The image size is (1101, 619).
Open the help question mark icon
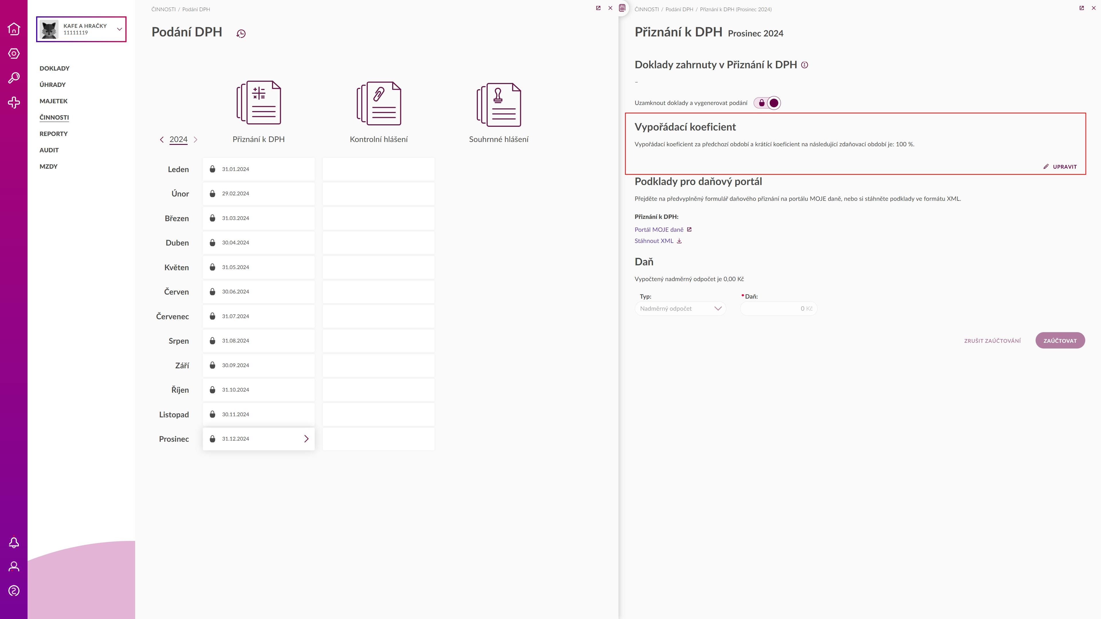click(14, 591)
